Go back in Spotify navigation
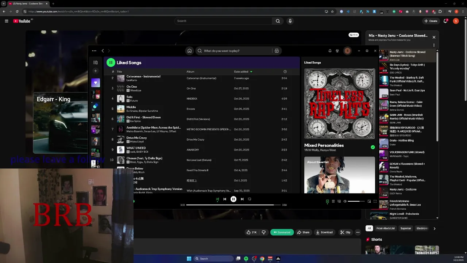Screen dimensions: 467x263 click(x=103, y=51)
